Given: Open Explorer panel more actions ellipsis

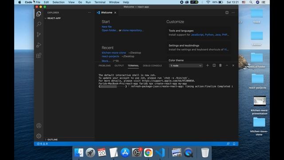Looking at the screenshot, I should (x=90, y=12).
